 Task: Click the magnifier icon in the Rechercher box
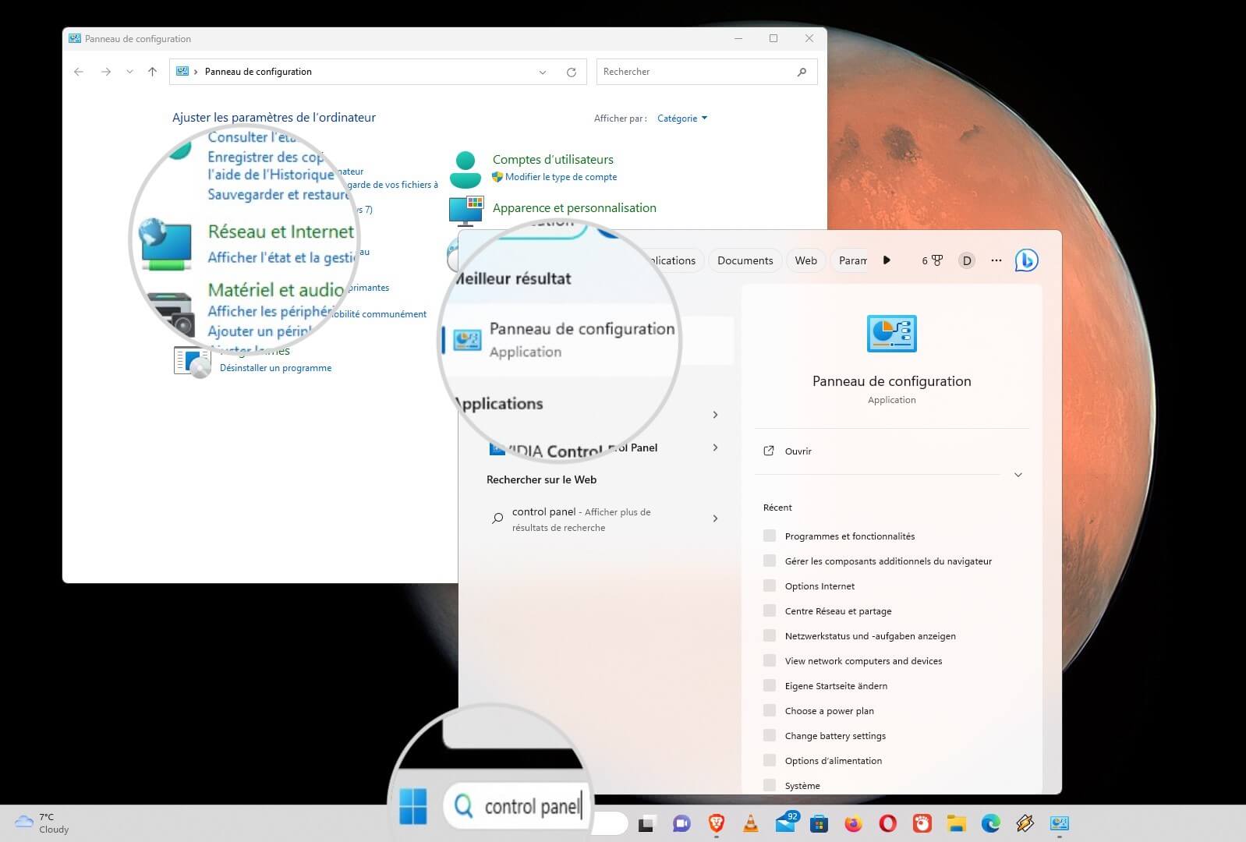(802, 72)
